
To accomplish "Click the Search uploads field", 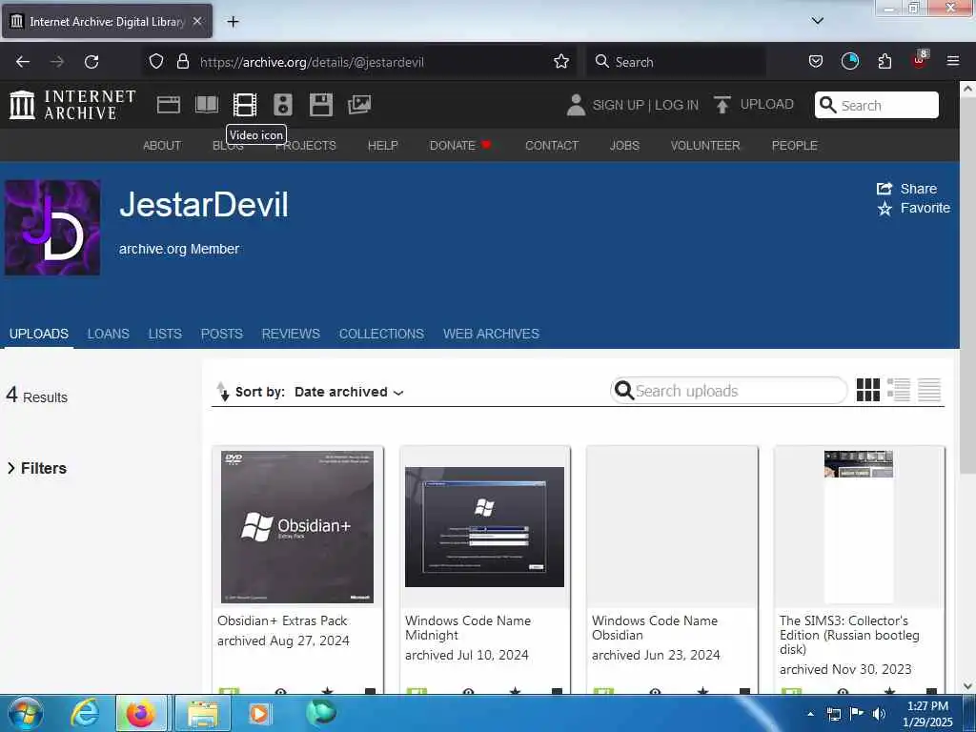I will point(729,391).
